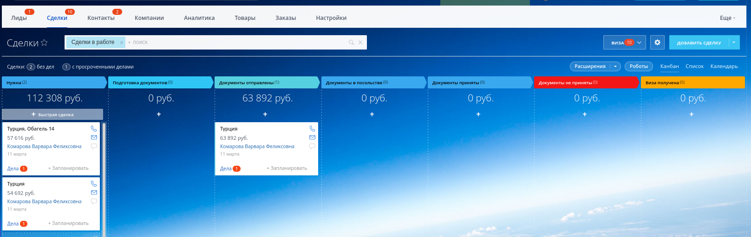Switch to Список view
751x237 pixels.
(x=694, y=66)
